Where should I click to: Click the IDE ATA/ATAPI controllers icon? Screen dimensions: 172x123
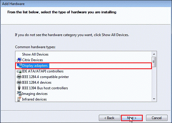coord(19,71)
